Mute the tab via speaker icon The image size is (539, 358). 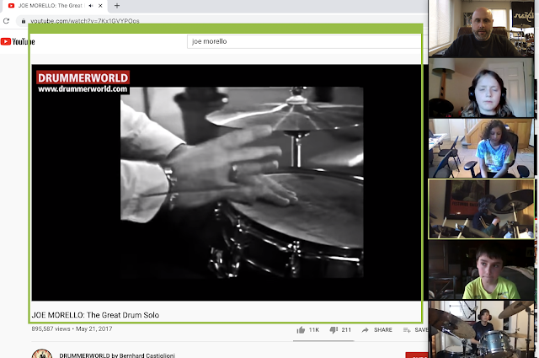point(91,6)
